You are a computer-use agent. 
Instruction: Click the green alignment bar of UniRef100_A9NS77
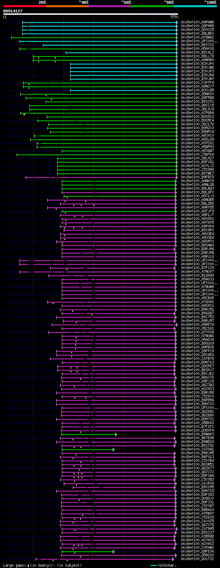click(100, 86)
